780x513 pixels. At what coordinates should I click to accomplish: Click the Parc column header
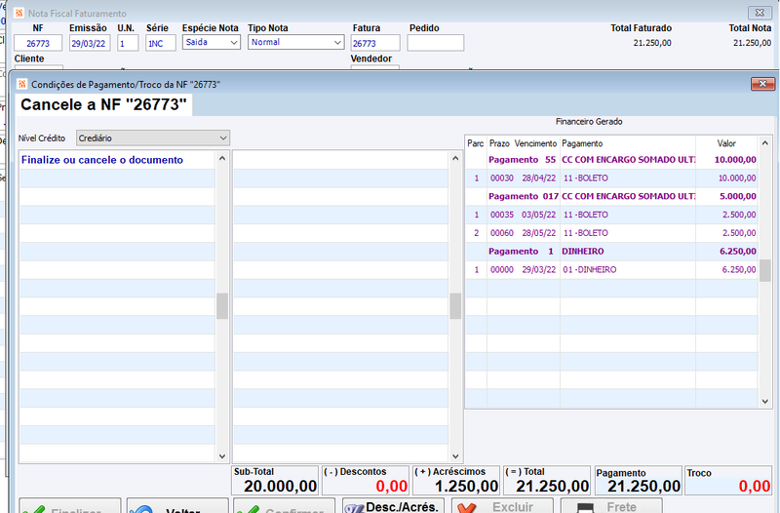476,143
